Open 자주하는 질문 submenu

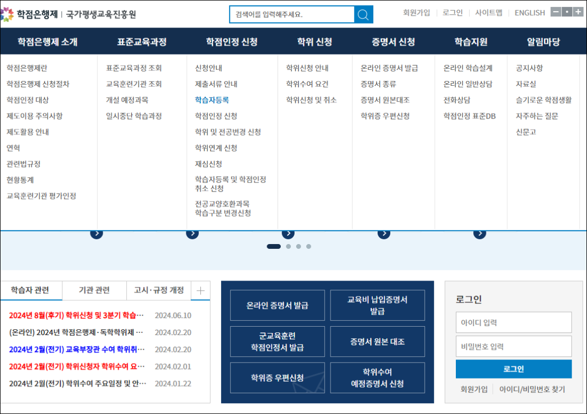pos(537,116)
